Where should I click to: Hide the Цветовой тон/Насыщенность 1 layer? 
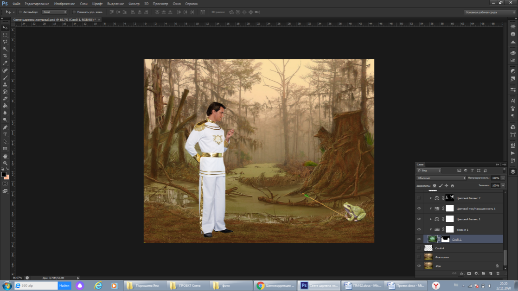tap(419, 209)
